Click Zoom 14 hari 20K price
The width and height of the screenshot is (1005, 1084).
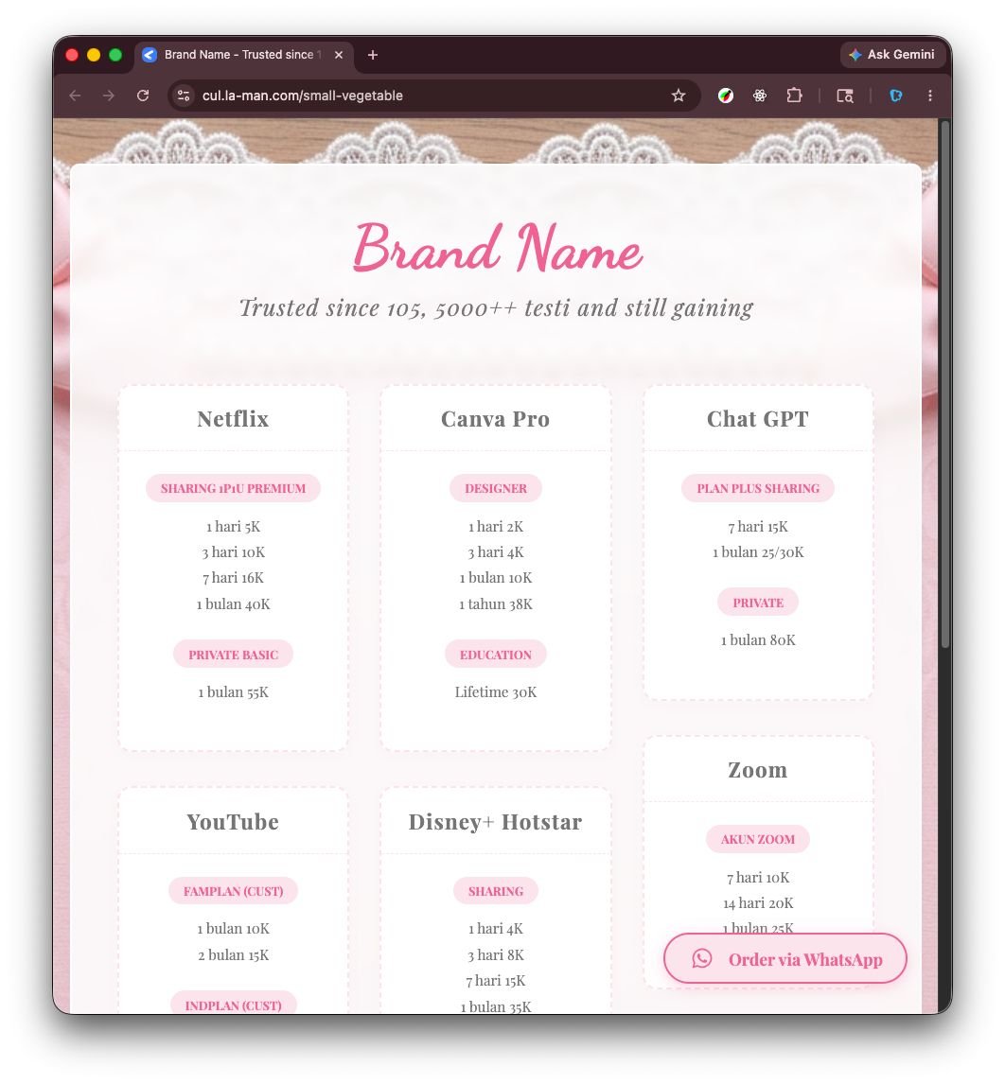pos(757,903)
